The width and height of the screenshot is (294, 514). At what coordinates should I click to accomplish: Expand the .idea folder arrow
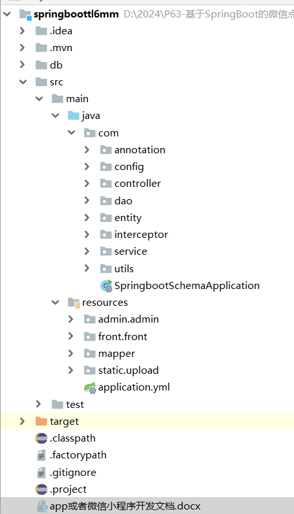22,31
